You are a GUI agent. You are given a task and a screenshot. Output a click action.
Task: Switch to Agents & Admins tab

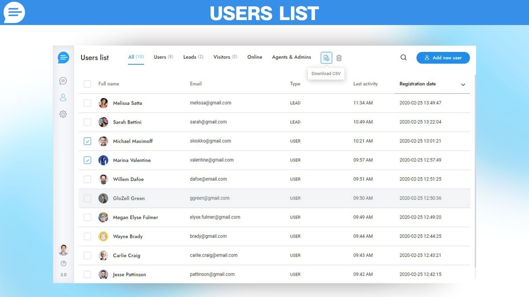pos(291,57)
